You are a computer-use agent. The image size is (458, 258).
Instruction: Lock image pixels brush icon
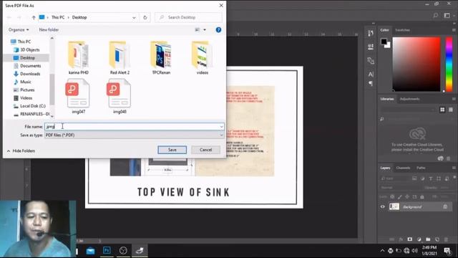click(x=399, y=197)
